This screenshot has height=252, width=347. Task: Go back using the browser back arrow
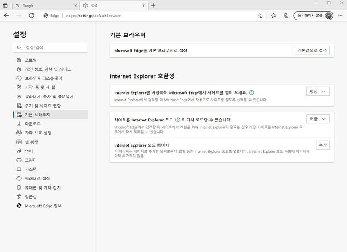[7, 16]
